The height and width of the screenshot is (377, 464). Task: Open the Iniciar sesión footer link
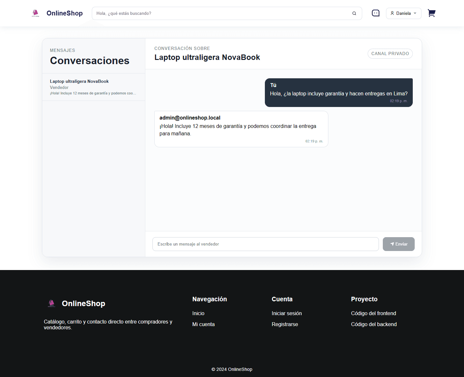(x=286, y=313)
